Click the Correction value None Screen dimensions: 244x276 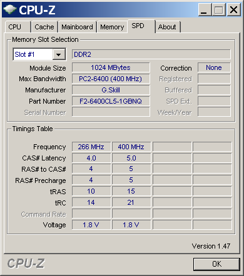click(214, 67)
